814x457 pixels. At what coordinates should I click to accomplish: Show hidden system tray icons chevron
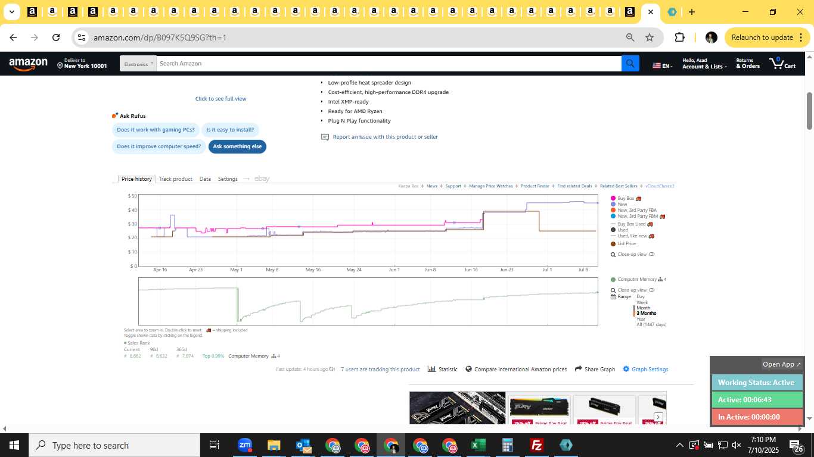coord(679,445)
